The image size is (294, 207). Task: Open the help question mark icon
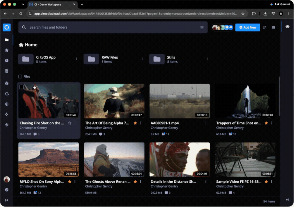pyautogui.click(x=7, y=190)
